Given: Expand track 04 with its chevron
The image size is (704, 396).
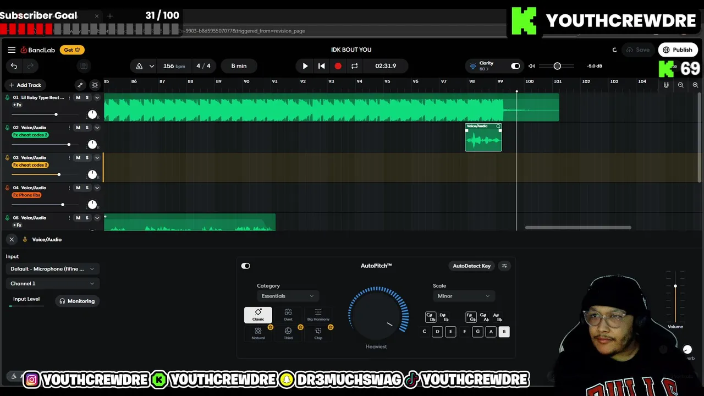Looking at the screenshot, I should (x=97, y=188).
